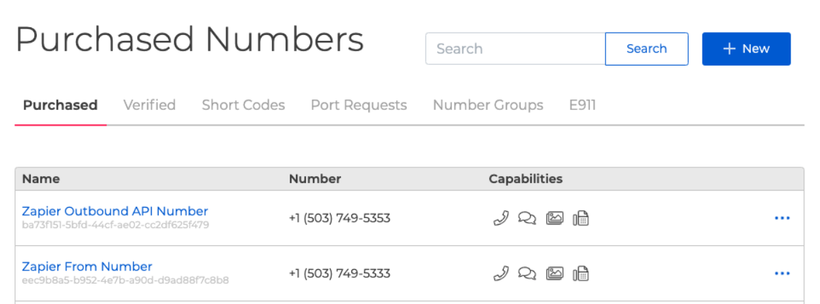The image size is (820, 304).
Task: Open more options menu for Zapier From Number
Action: tap(782, 273)
